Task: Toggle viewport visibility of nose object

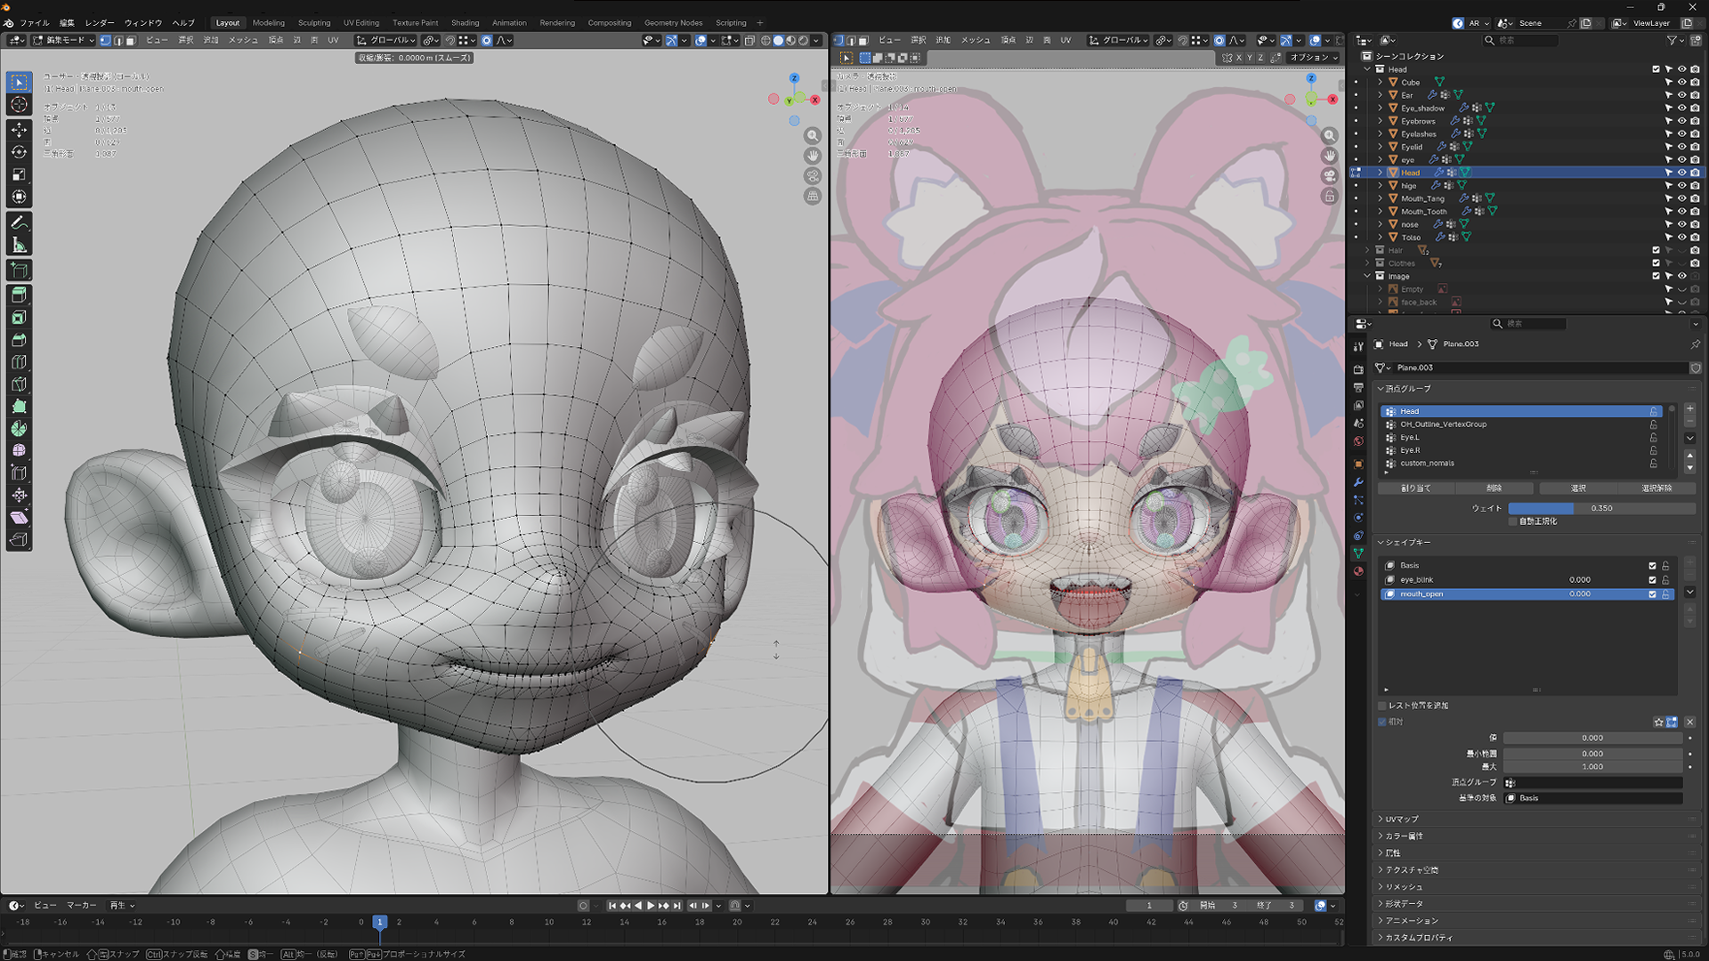Action: coord(1682,224)
